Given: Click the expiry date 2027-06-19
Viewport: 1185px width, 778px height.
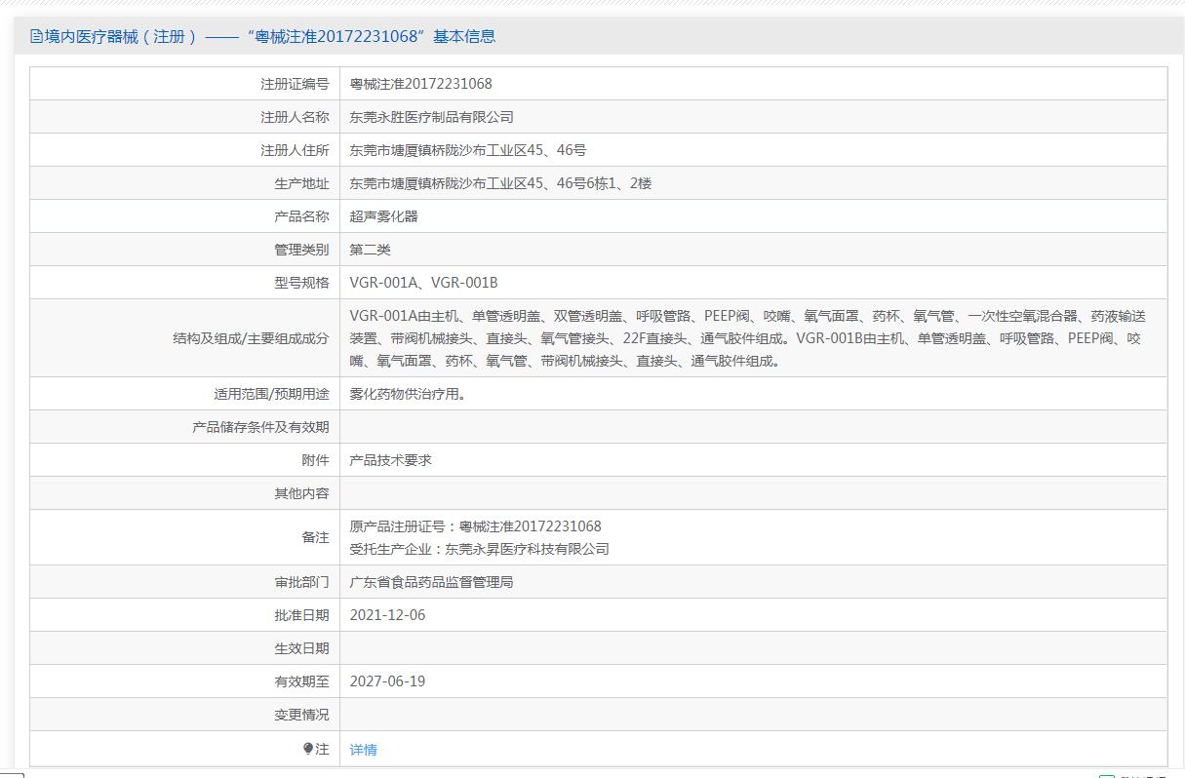Looking at the screenshot, I should (x=387, y=681).
